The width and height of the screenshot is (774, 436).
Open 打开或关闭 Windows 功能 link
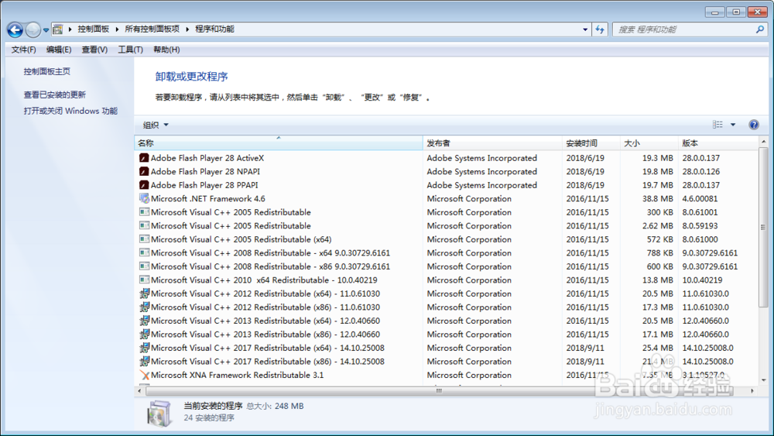point(70,111)
